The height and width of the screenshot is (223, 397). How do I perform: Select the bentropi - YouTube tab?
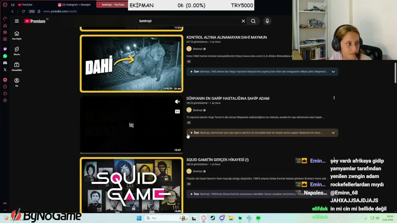(x=112, y=5)
